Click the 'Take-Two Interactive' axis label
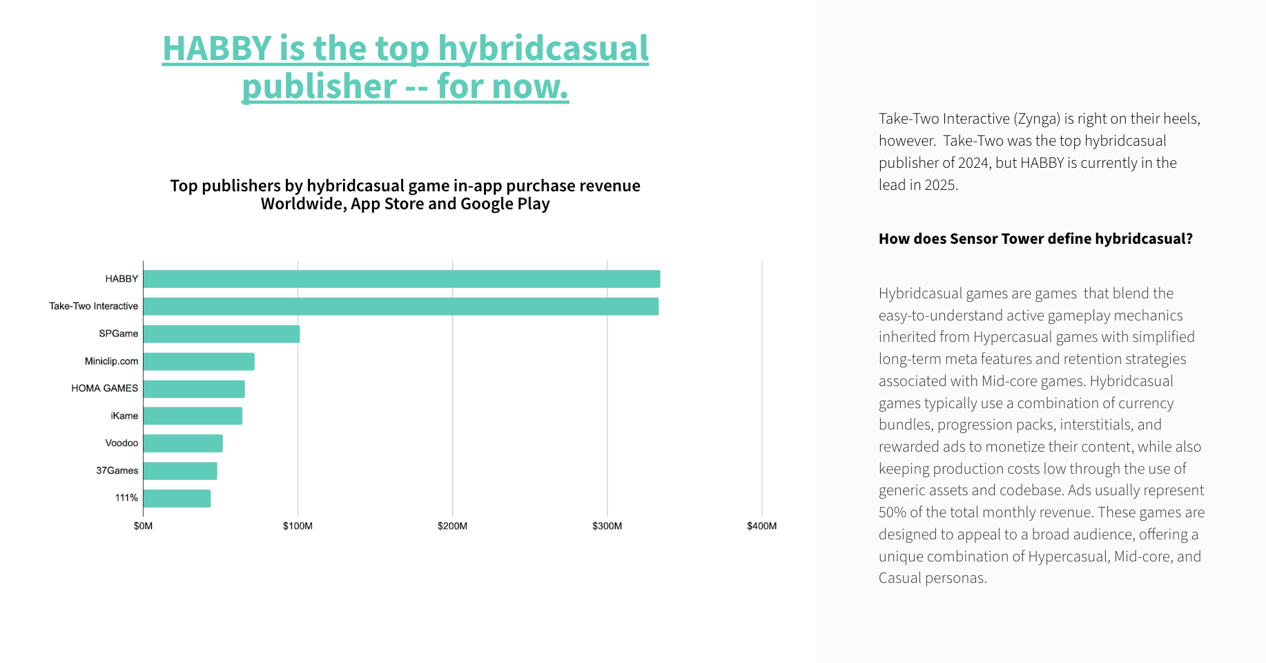This screenshot has height=663, width=1266. click(x=94, y=306)
